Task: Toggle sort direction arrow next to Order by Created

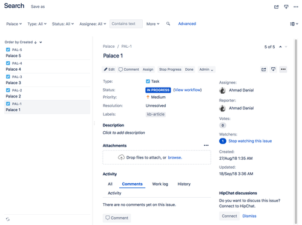Action: (36, 42)
